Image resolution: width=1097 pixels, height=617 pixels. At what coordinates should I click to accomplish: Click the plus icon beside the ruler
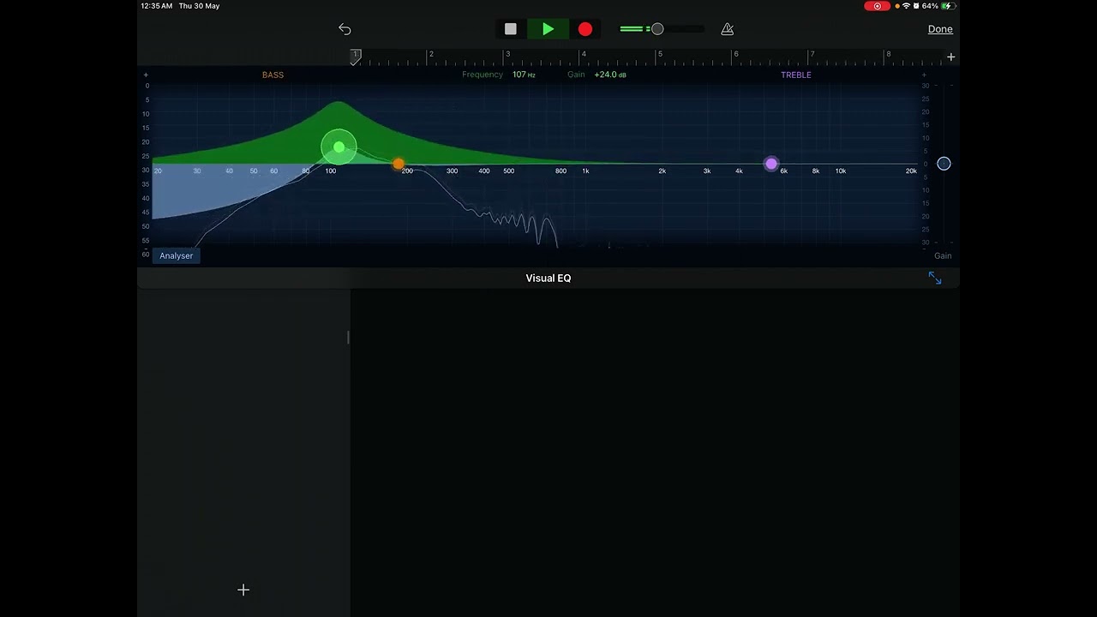(950, 57)
